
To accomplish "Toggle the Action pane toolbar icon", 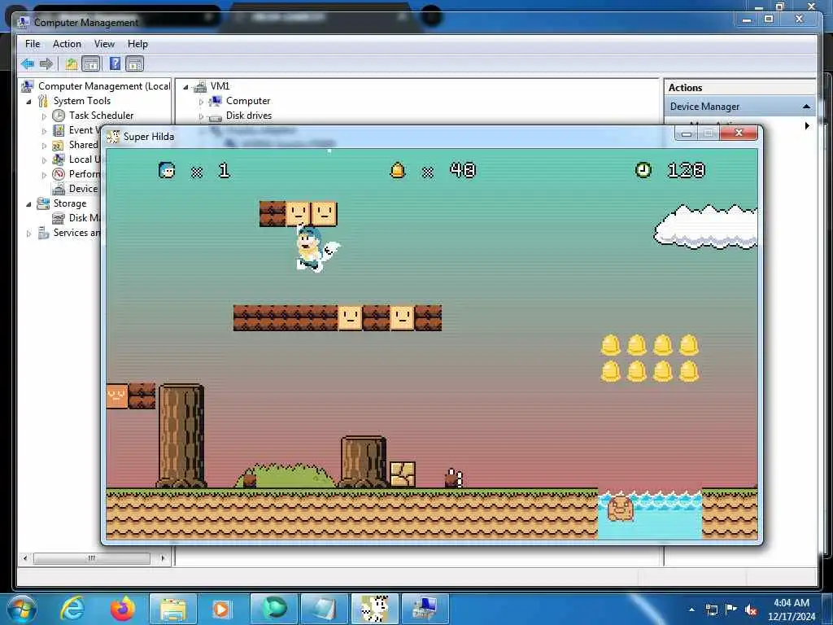I will tap(135, 64).
